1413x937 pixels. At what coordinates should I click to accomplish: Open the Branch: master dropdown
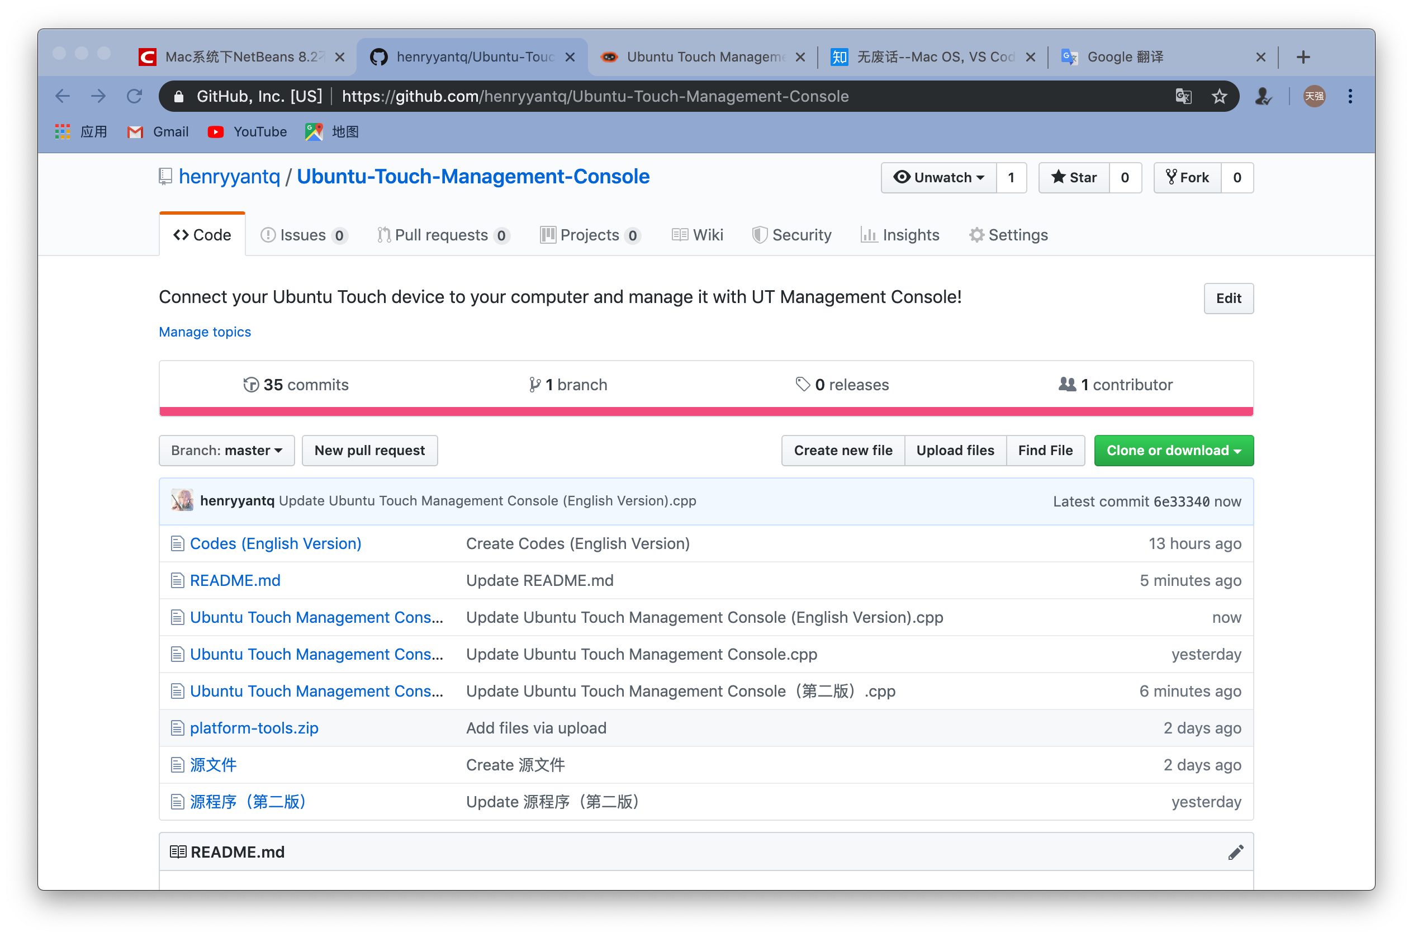click(x=226, y=450)
